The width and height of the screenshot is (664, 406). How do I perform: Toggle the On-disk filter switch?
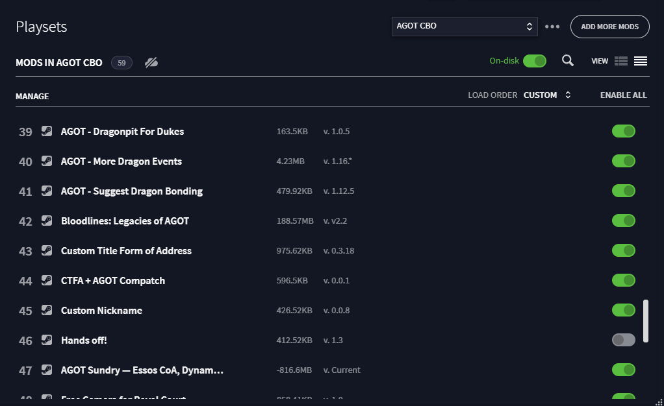tap(535, 61)
